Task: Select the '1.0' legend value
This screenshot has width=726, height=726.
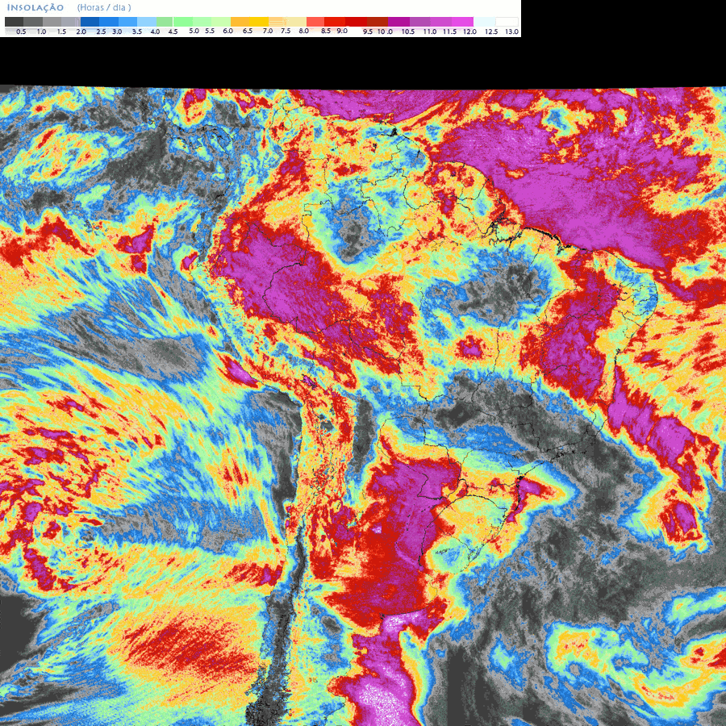Action: [x=42, y=31]
